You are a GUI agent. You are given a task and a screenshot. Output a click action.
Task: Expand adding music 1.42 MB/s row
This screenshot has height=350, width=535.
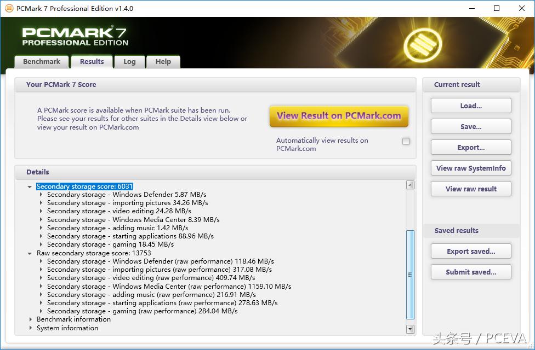(41, 227)
